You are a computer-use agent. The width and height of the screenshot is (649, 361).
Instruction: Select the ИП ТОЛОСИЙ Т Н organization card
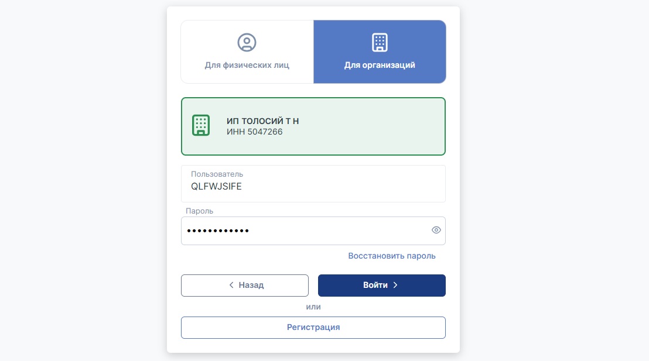tap(313, 126)
